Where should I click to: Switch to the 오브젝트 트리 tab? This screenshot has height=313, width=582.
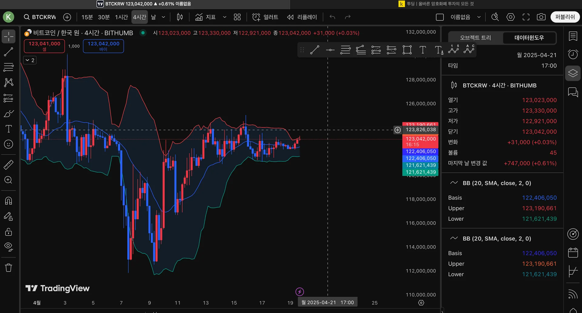[475, 38]
